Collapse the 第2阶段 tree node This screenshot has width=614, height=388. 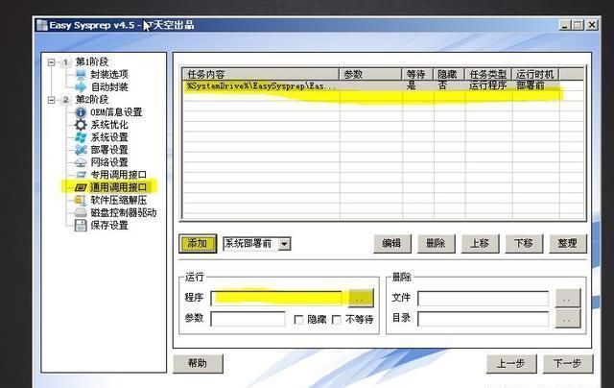tap(52, 100)
